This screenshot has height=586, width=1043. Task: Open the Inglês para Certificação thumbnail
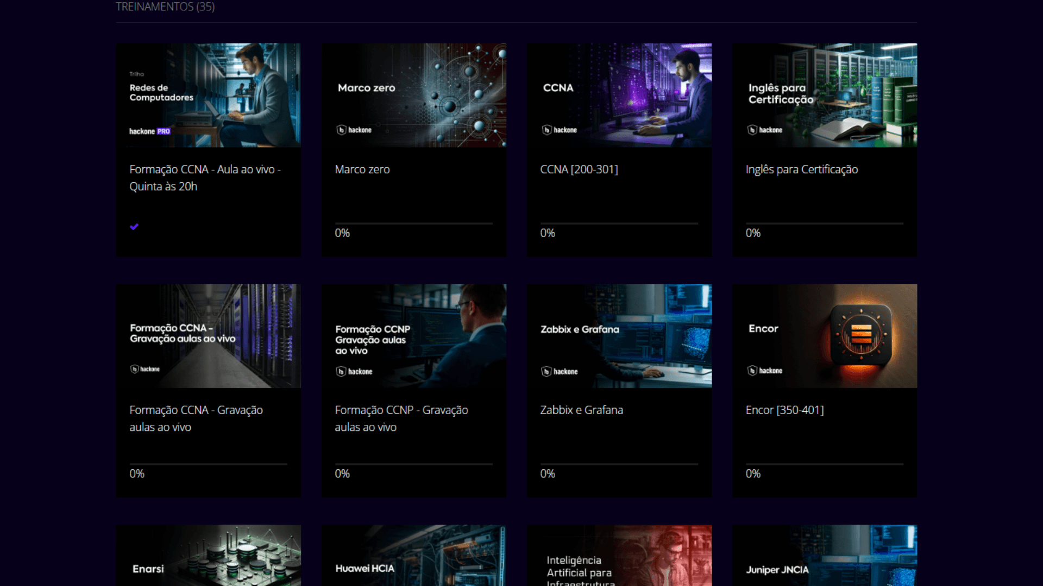click(x=824, y=95)
